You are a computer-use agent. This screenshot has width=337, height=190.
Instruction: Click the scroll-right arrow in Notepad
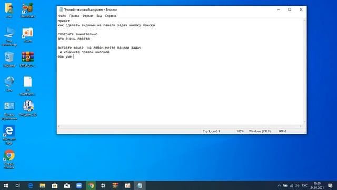(x=301, y=126)
